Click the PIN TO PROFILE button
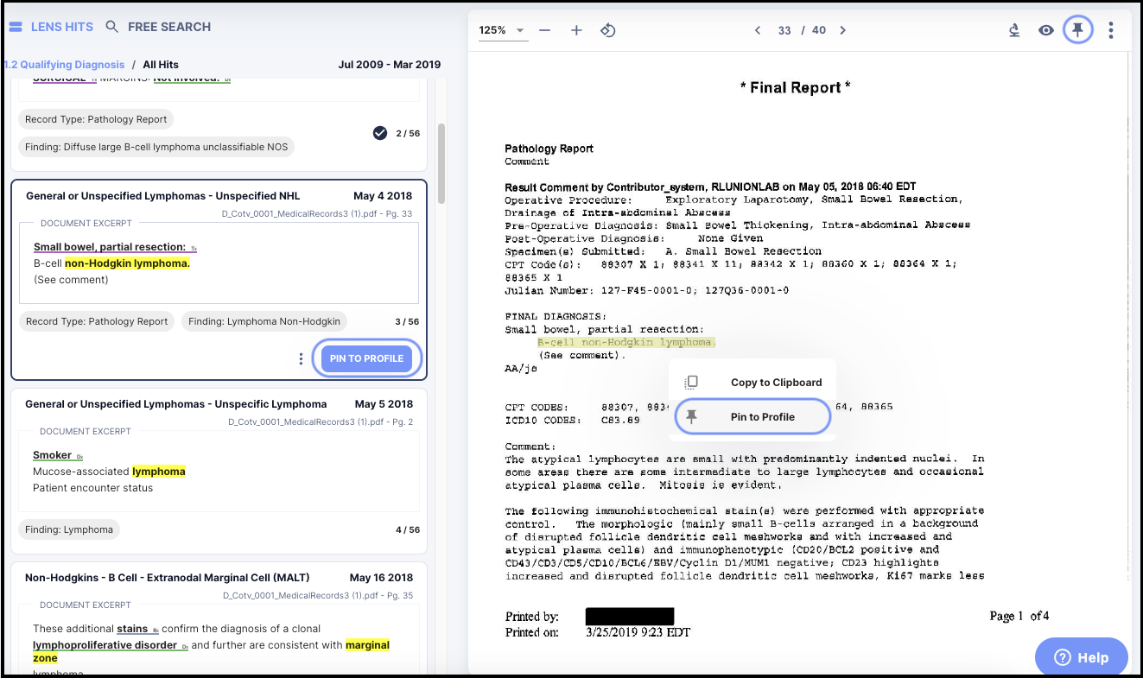 (x=366, y=358)
